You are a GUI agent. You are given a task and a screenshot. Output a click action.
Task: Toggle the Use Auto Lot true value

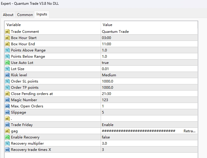pyautogui.click(x=105, y=63)
